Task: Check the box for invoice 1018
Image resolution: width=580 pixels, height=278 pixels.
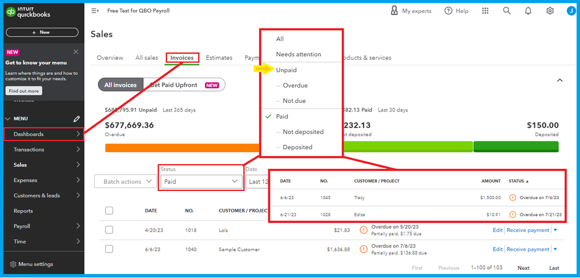Action: 109,230
